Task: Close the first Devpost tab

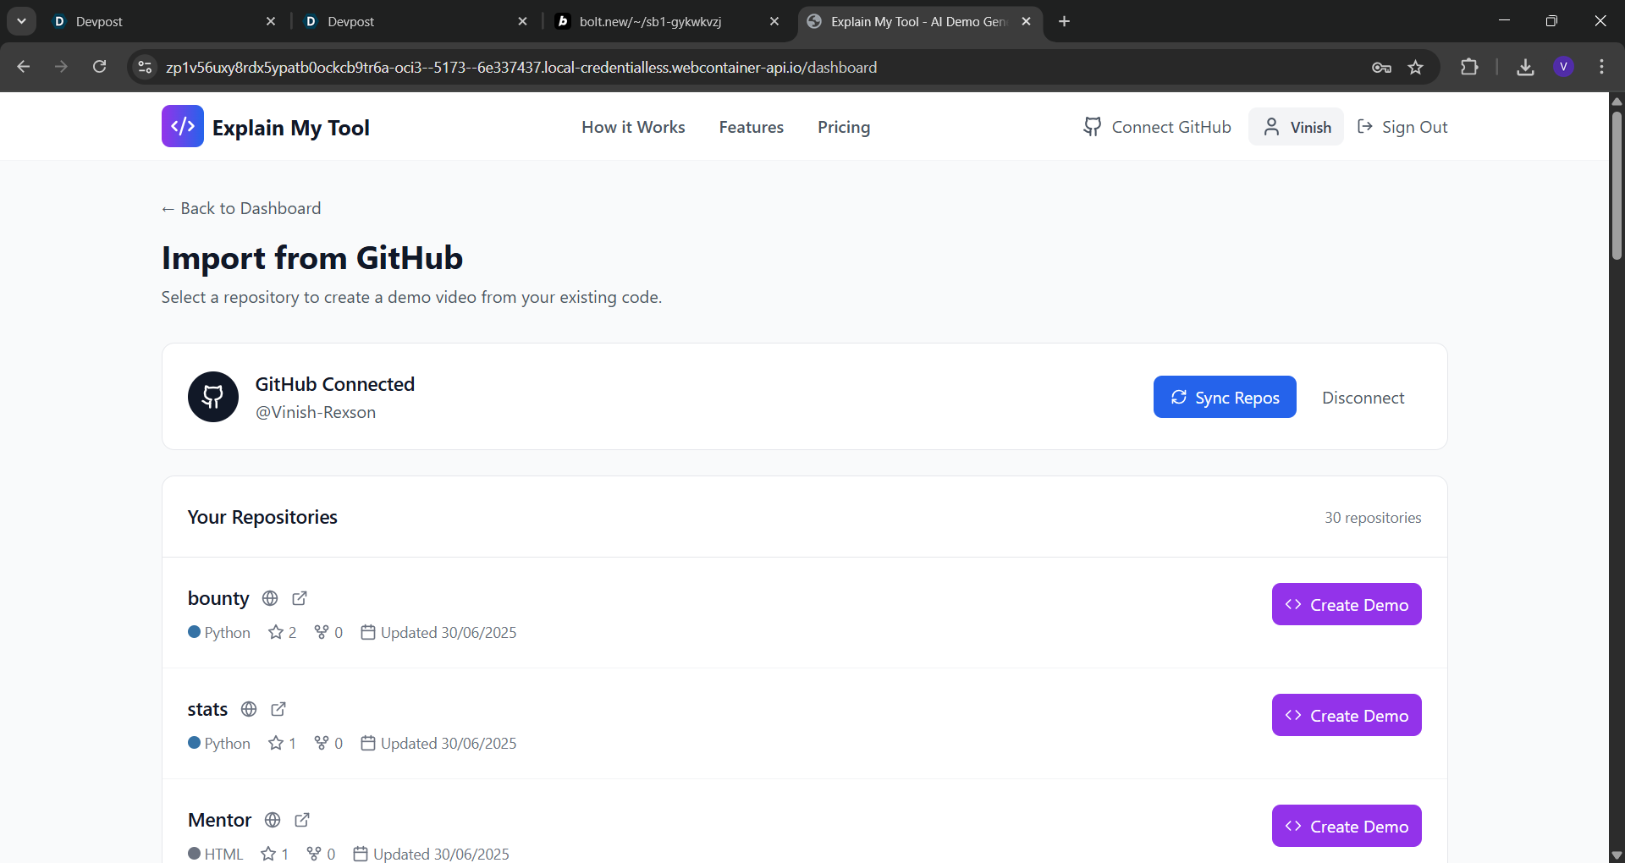Action: click(271, 21)
